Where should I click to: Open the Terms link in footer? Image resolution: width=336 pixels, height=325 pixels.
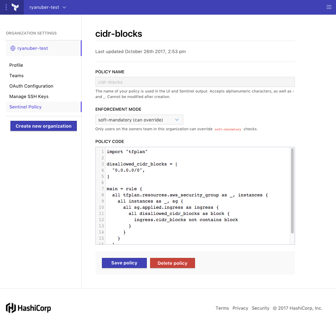pos(222,308)
